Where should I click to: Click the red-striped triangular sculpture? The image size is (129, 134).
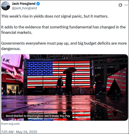(116, 83)
